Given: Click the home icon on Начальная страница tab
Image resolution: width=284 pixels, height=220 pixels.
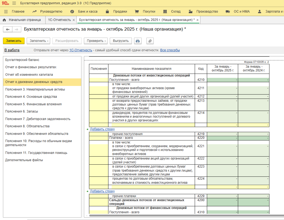Looking at the screenshot, I should (x=4, y=20).
